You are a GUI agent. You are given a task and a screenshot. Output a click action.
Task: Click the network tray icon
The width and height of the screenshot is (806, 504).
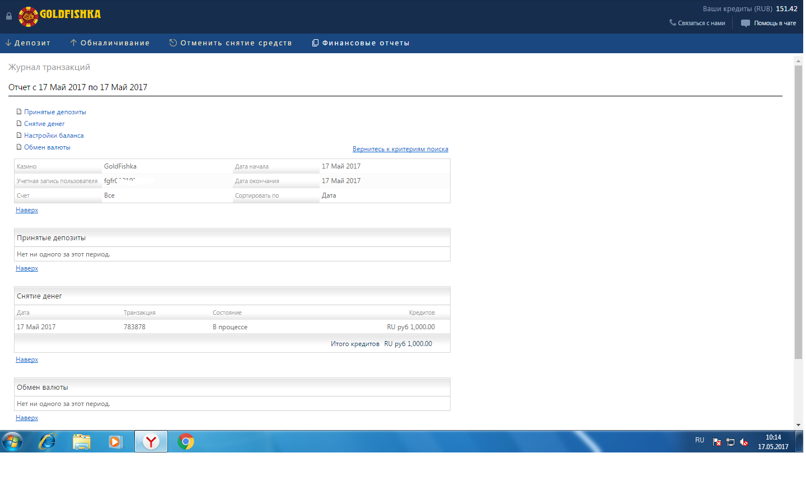[x=730, y=442]
